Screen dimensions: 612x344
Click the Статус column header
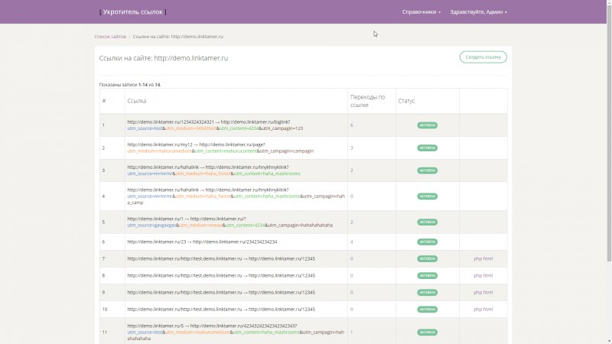click(407, 101)
